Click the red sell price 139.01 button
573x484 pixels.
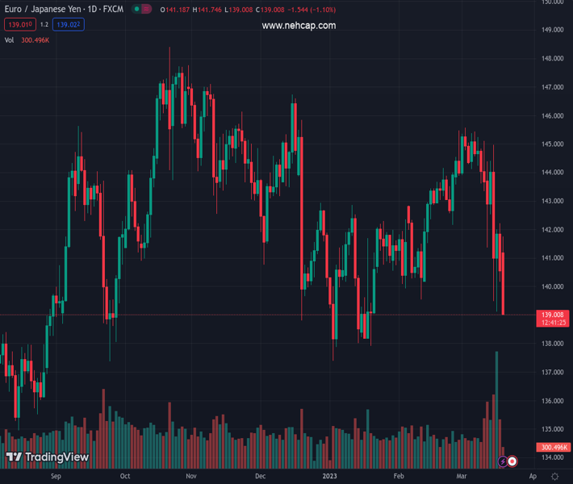click(19, 25)
